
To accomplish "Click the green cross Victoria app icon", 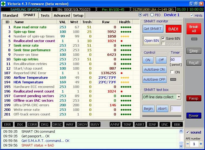I will pyautogui.click(x=3, y=4).
